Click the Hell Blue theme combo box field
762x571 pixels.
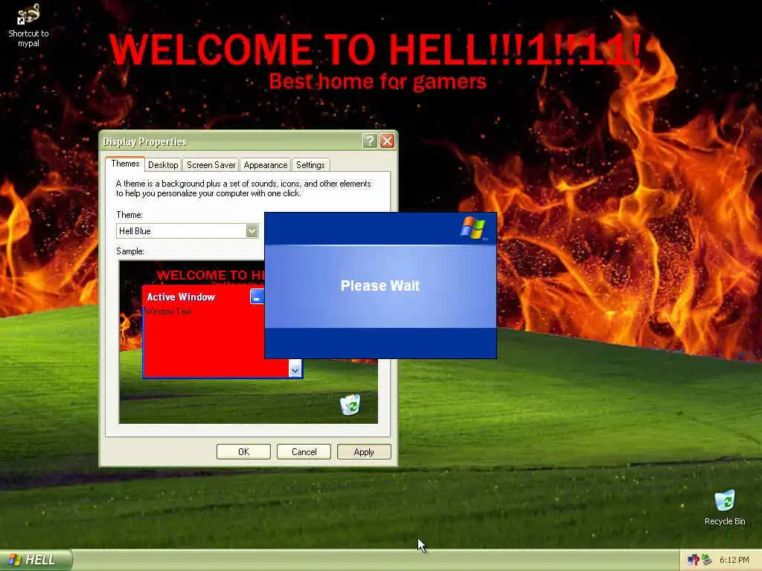pyautogui.click(x=187, y=230)
